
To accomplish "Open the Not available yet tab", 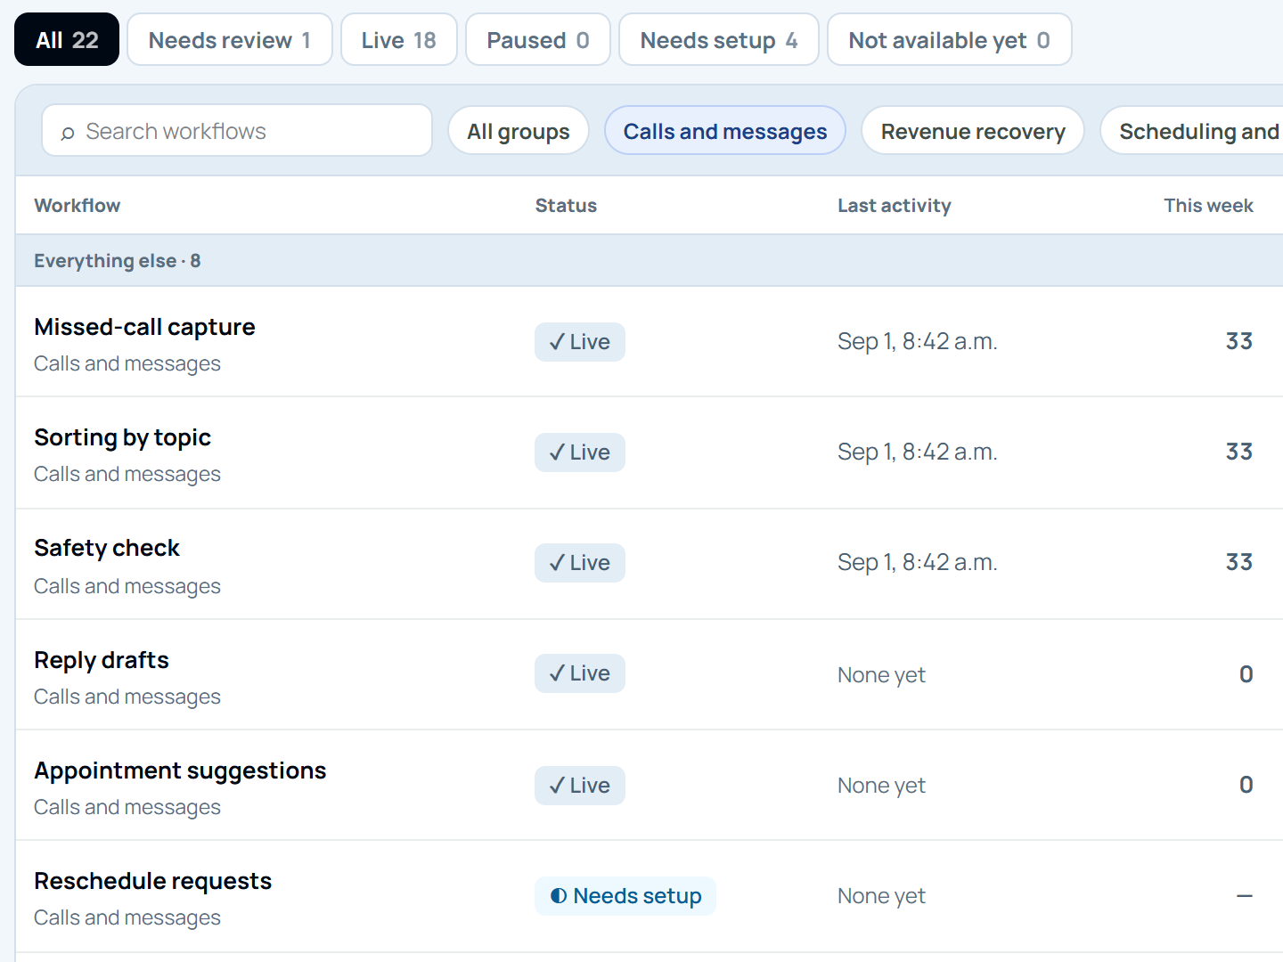I will point(950,39).
